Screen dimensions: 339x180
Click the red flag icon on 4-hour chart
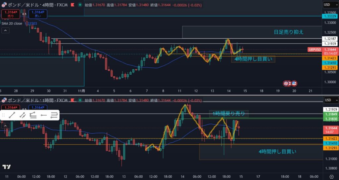pos(72,5)
